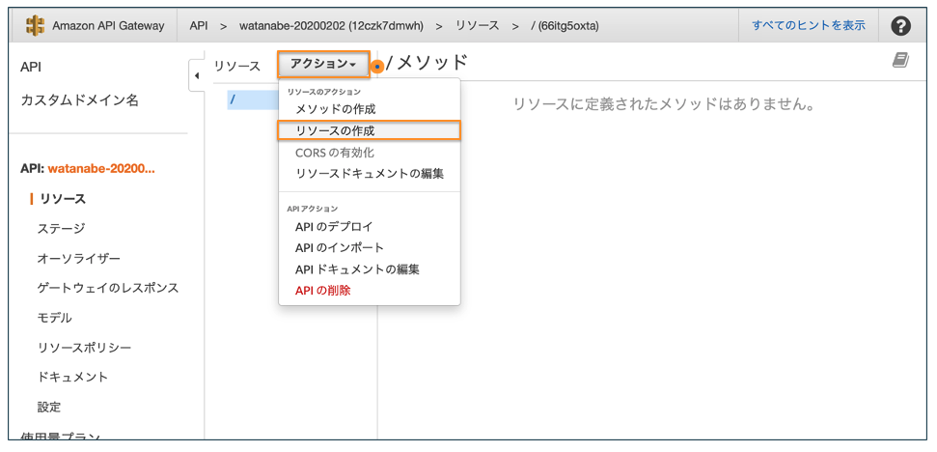Click the API breadcrumb link
The width and height of the screenshot is (937, 452).
click(x=199, y=26)
